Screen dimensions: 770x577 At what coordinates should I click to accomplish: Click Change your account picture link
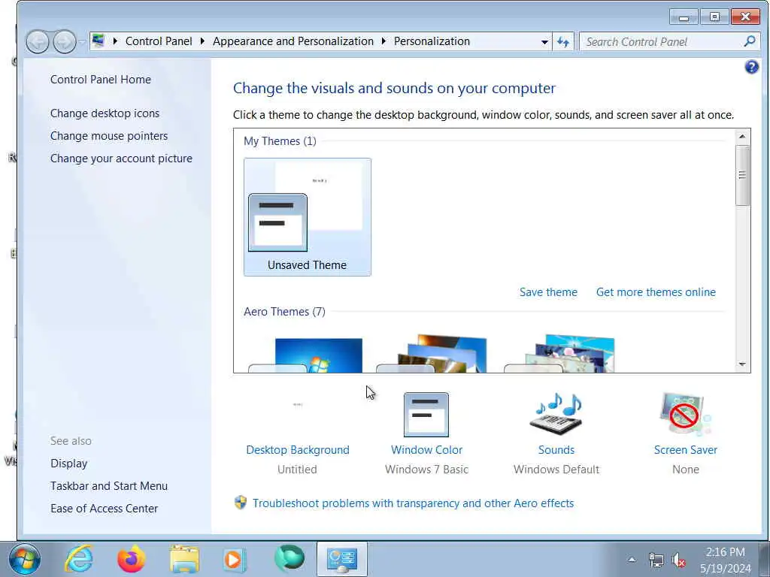[121, 159]
